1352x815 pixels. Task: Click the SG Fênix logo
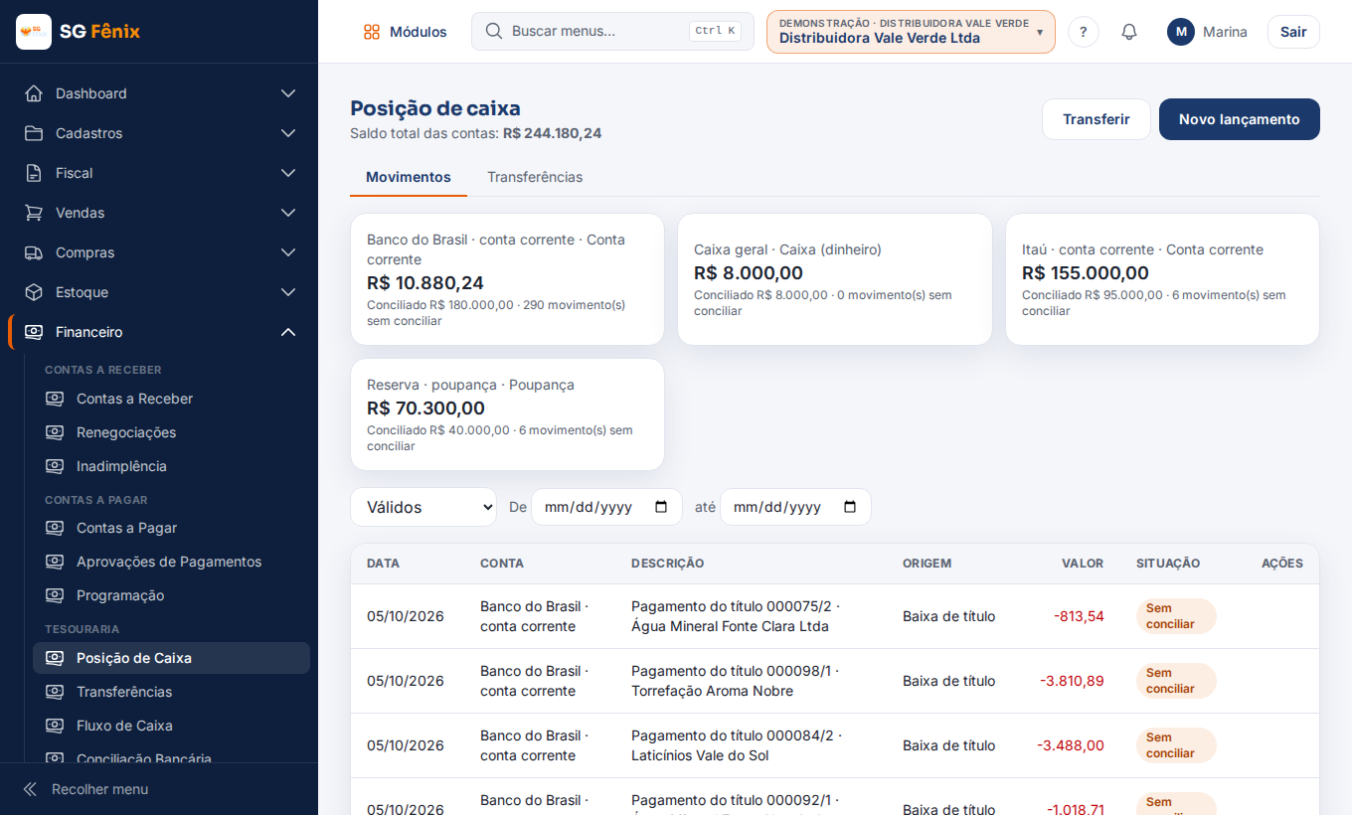34,32
